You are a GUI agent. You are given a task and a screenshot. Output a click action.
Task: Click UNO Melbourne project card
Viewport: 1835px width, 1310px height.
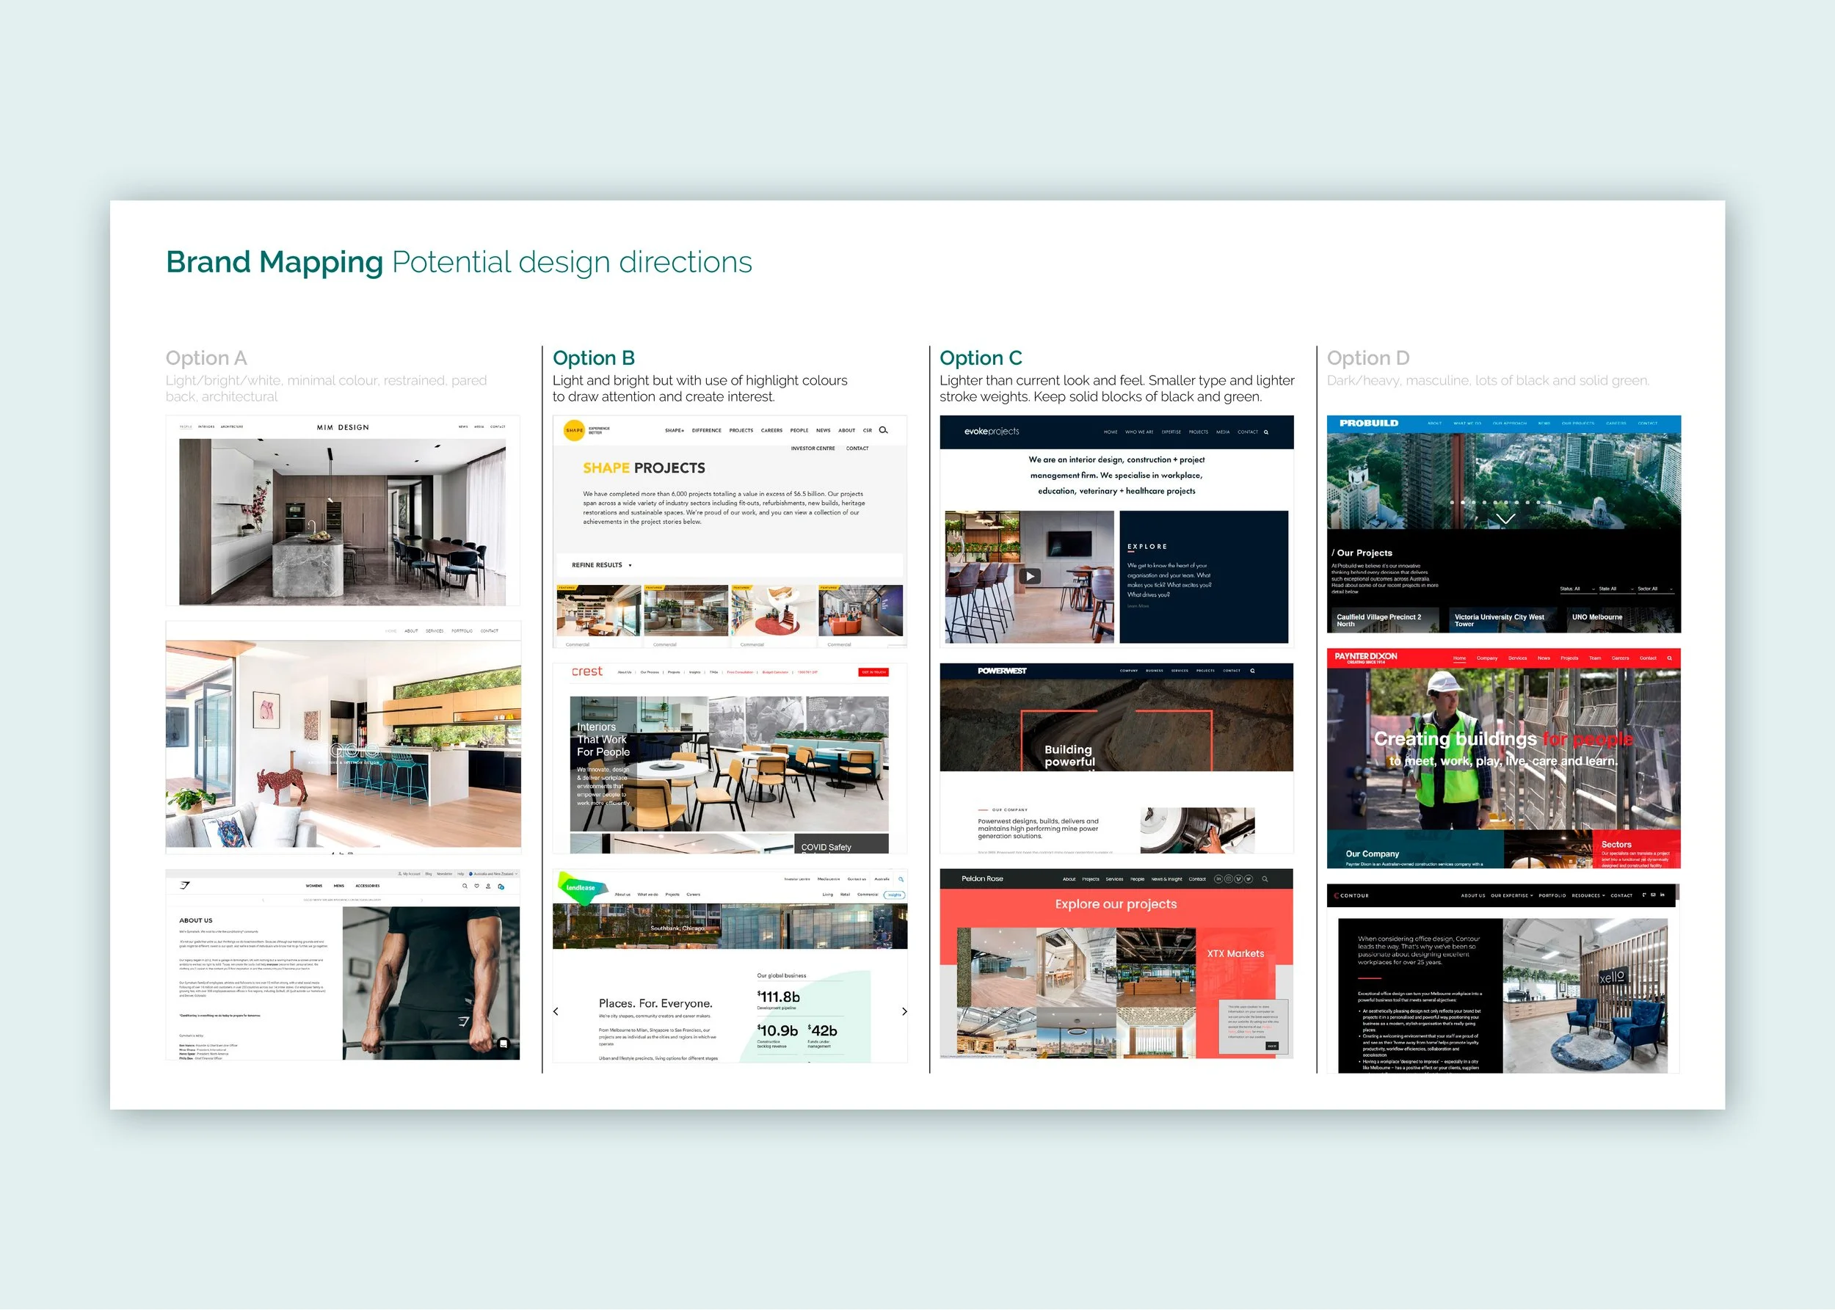point(1605,618)
